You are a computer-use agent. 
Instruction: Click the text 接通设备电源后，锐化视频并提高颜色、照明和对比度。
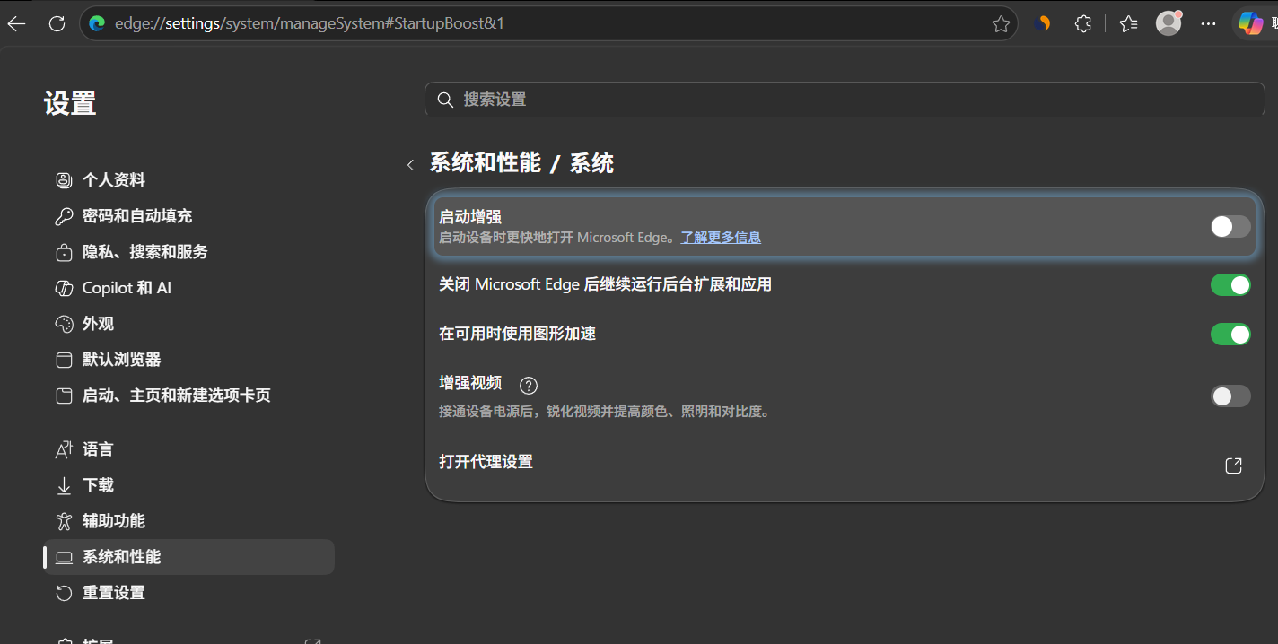tap(605, 412)
